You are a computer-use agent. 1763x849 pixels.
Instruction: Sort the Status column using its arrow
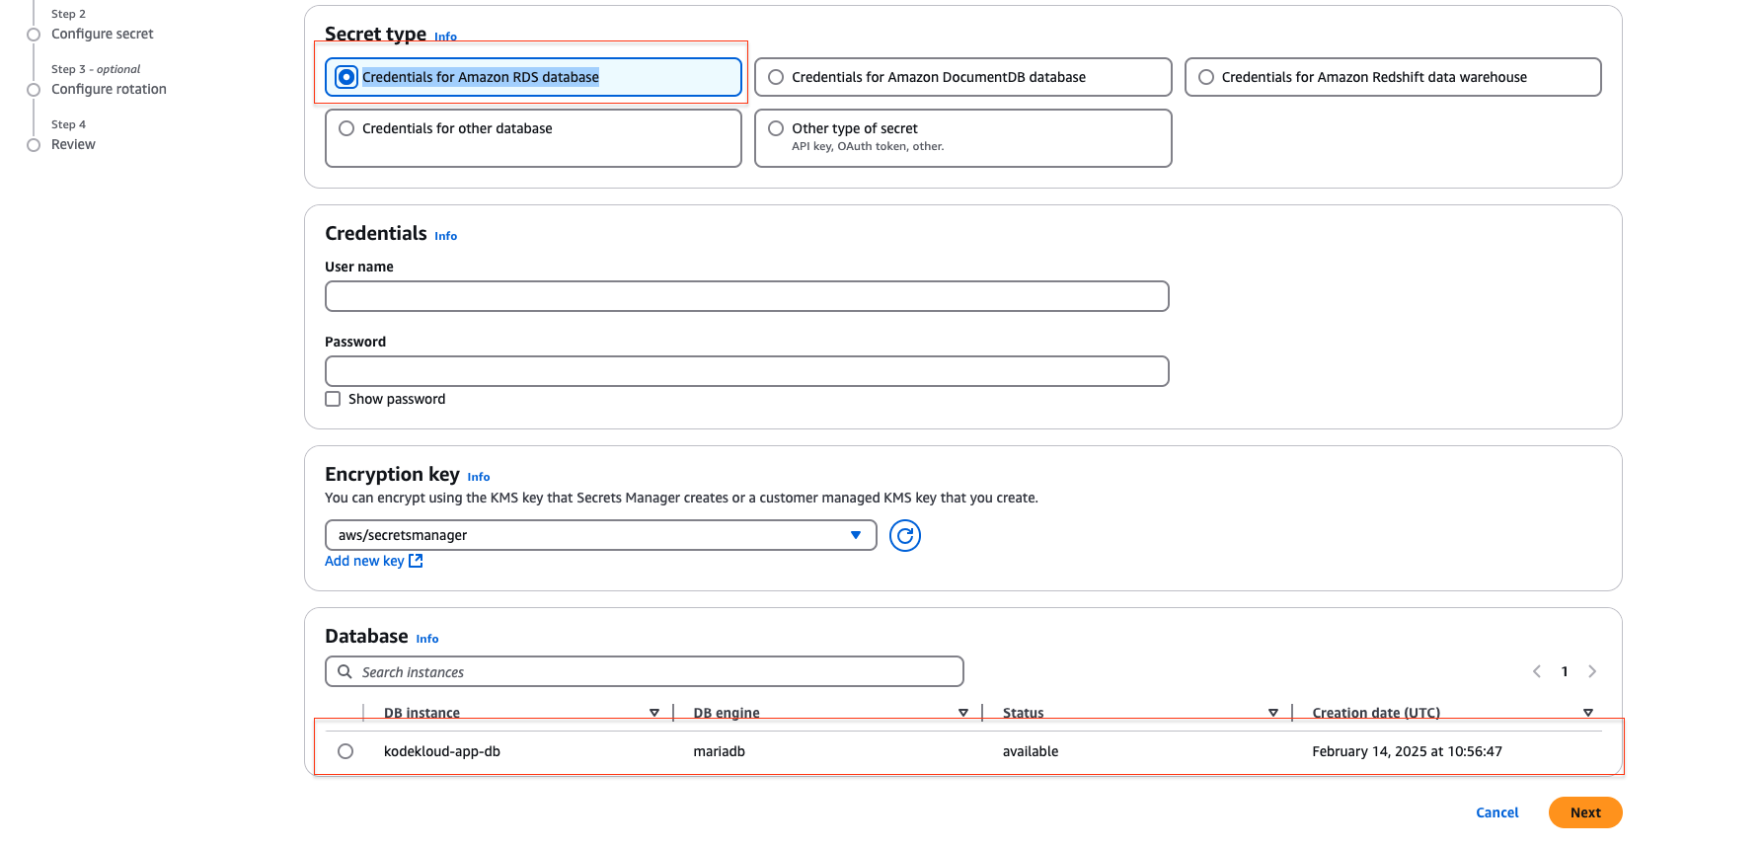coord(1273,713)
